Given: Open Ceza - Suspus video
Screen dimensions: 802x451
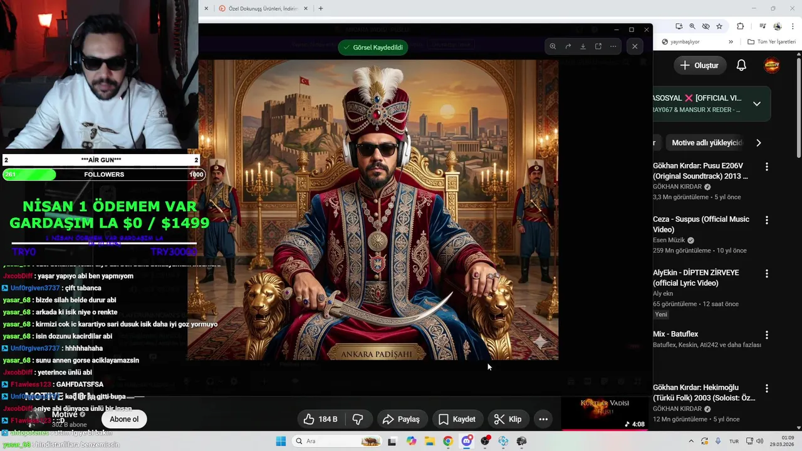Looking at the screenshot, I should pos(701,224).
